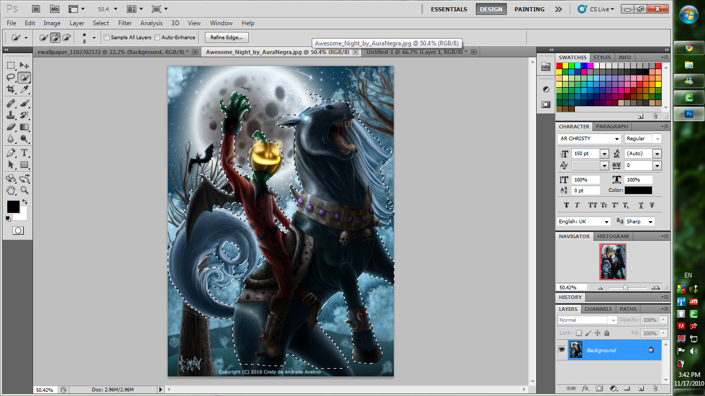
Task: Select the Clone Stamp tool
Action: click(x=11, y=115)
